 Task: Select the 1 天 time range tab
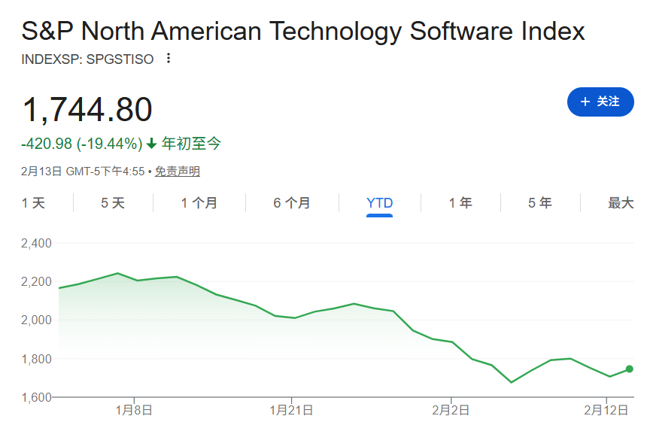click(33, 203)
